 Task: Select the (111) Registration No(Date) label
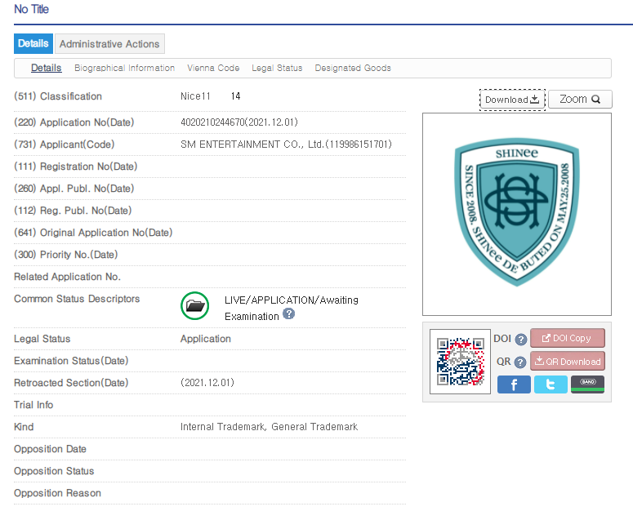coord(75,167)
